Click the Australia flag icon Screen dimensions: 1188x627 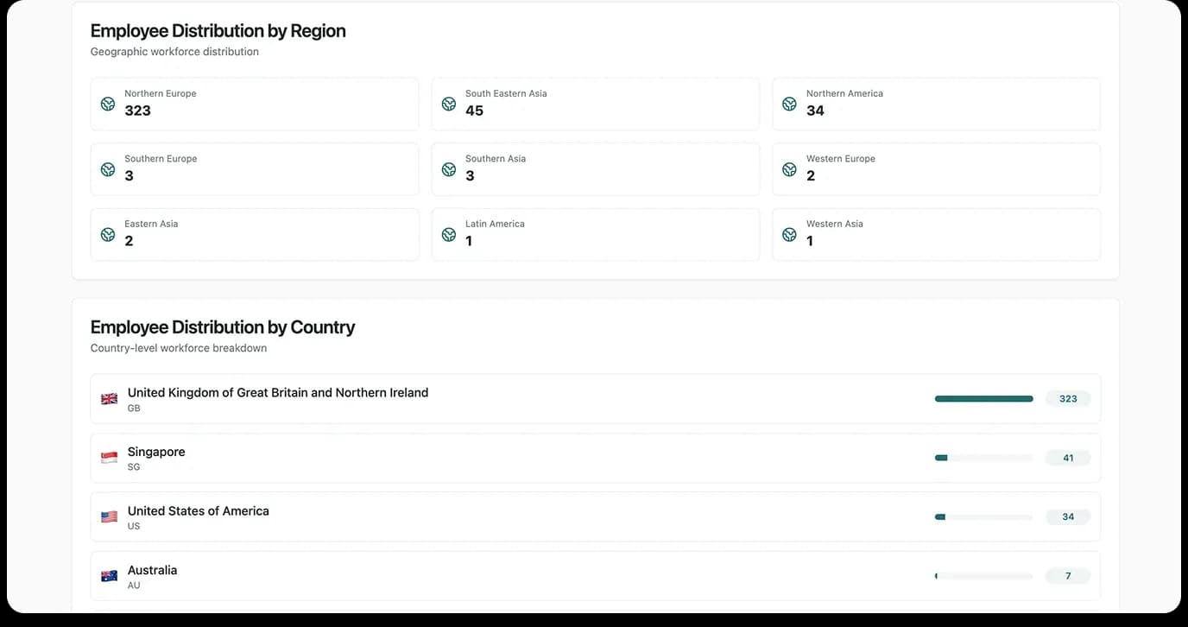point(110,576)
